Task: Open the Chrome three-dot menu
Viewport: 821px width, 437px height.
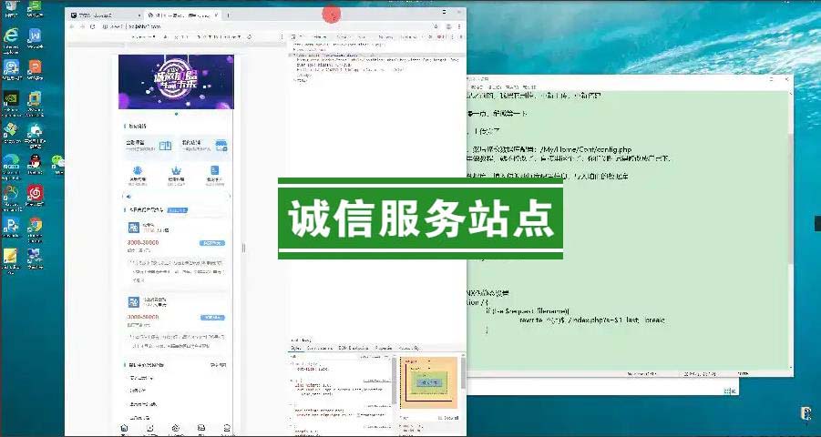Action: click(x=457, y=26)
